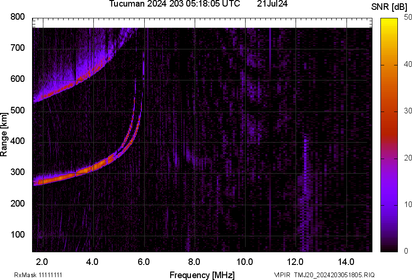Click the vertical interference band near 12.4 MHz

(305, 193)
